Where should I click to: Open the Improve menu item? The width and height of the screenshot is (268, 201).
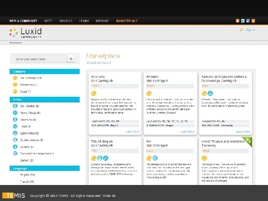[102, 21]
